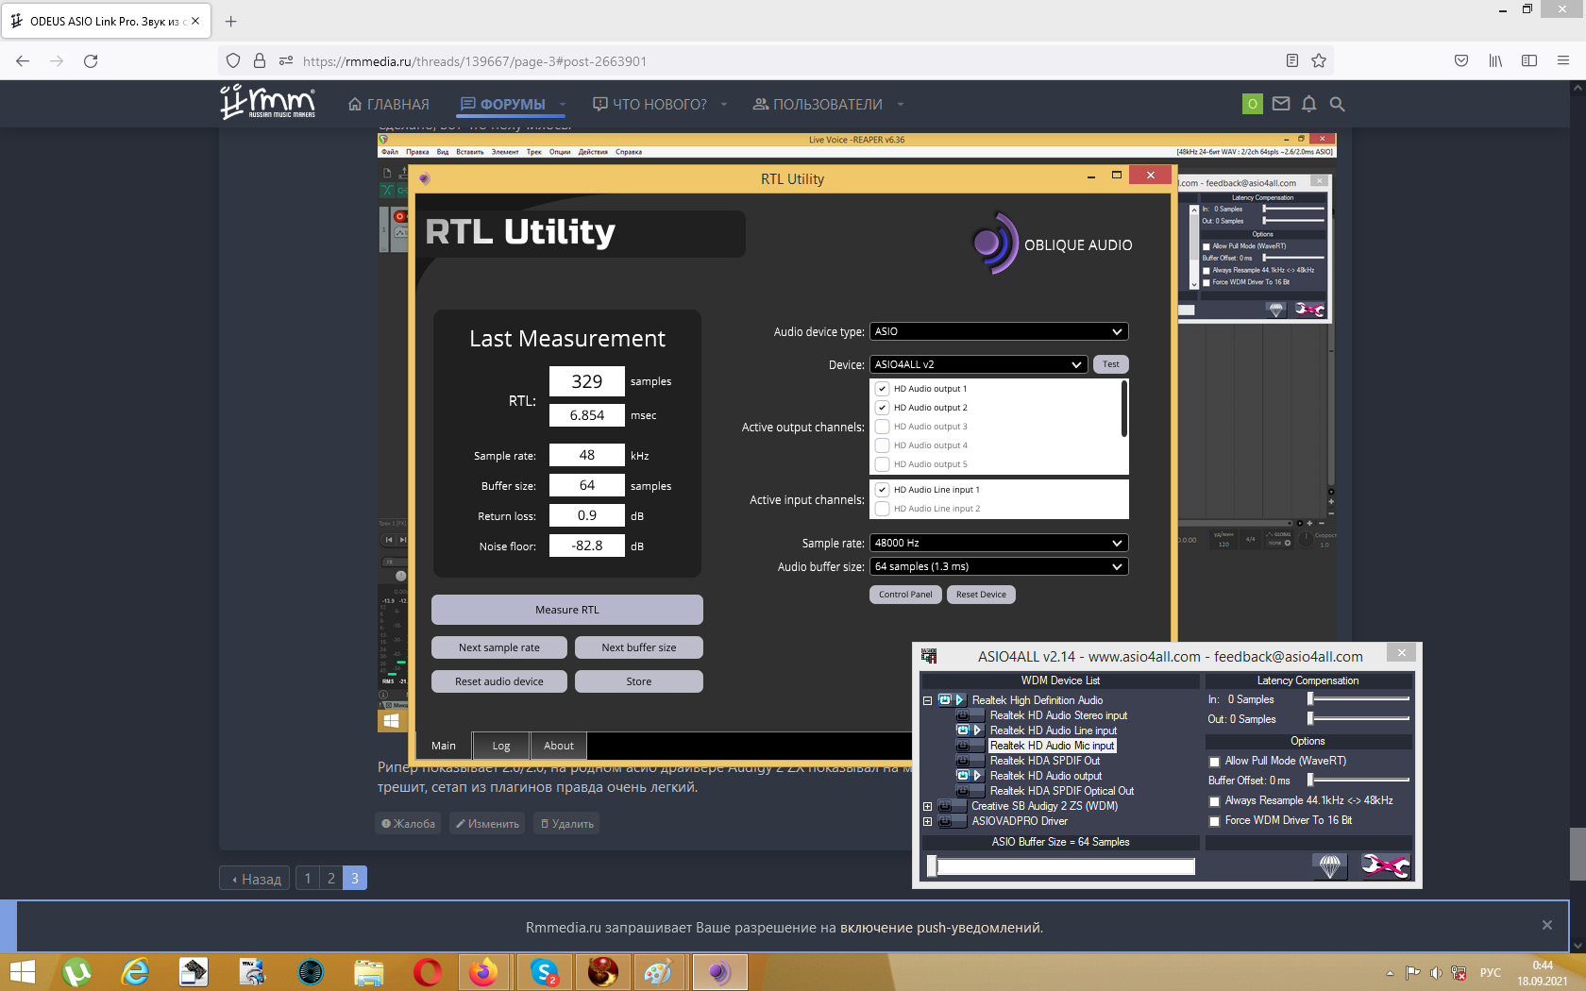Click the page vertical scrollbar thumb
This screenshot has width=1586, height=991.
[1578, 854]
